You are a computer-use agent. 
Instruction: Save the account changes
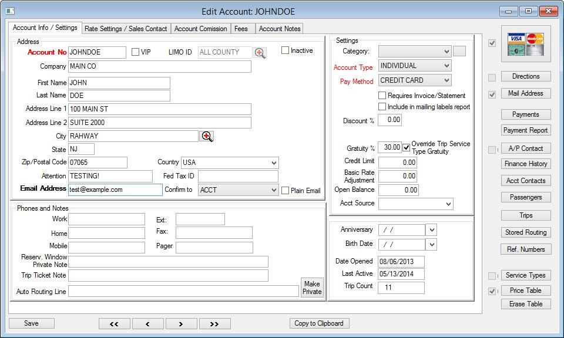click(x=31, y=323)
